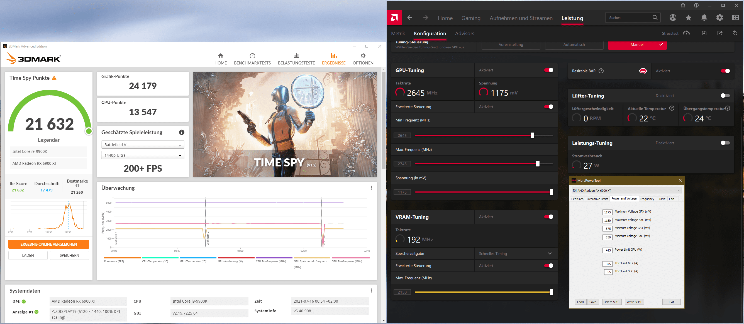Reset tuning with the undo arrow icon
The image size is (744, 324).
point(735,33)
